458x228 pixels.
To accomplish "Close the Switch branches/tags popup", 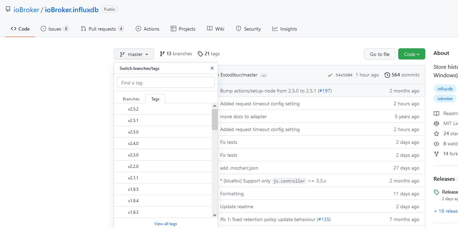I will pyautogui.click(x=212, y=68).
